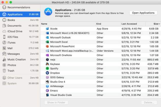161x107 pixels.
Task: Click the 'Older Versions' kind cell
Action: coord(105,51)
